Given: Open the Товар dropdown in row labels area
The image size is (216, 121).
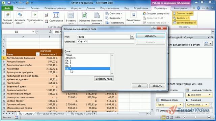Looking at the screenshot, I should pyautogui.click(x=180, y=105).
